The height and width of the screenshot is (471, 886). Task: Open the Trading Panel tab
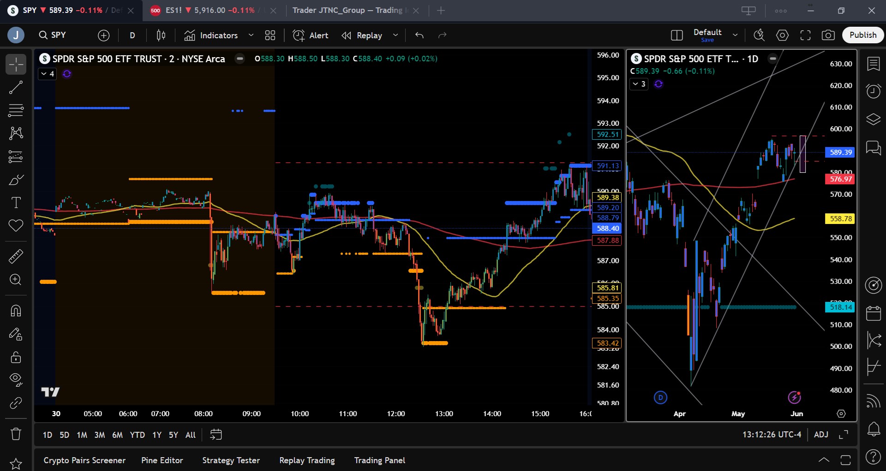[x=380, y=460]
